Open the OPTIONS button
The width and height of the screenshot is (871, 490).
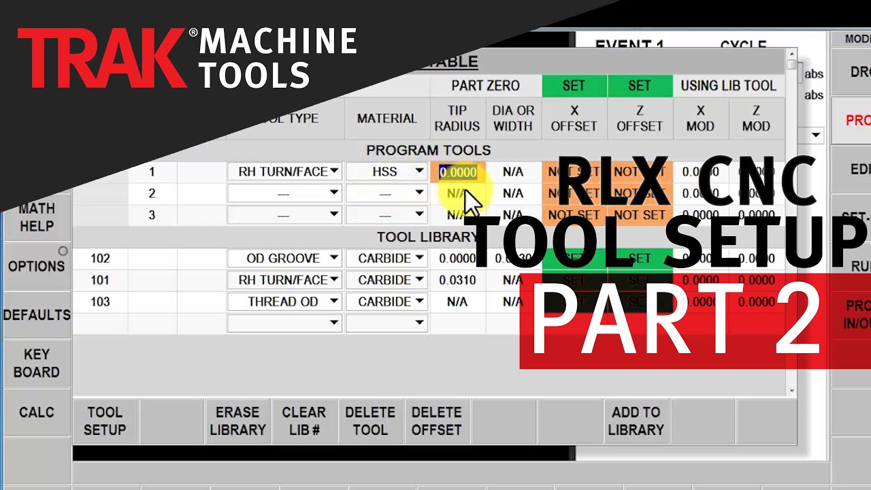coord(36,266)
